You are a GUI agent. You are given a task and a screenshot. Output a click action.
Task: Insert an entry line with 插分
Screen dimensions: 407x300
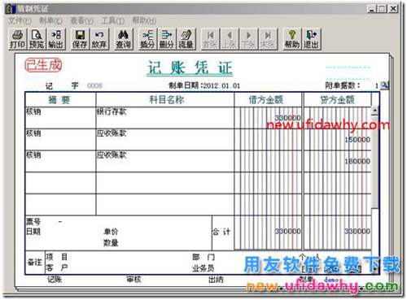pyautogui.click(x=147, y=39)
